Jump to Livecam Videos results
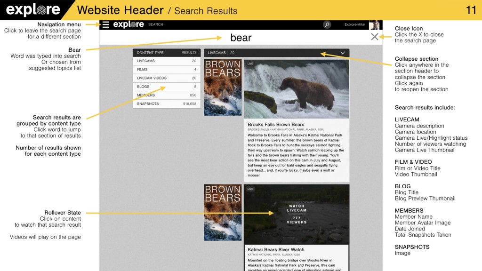482x271 pixels. click(x=152, y=78)
